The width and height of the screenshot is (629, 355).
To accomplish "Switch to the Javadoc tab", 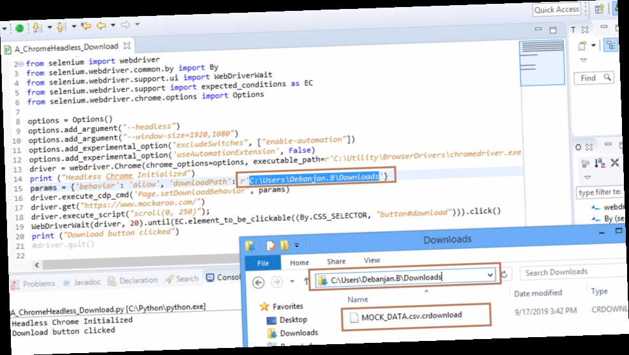I will click(82, 282).
